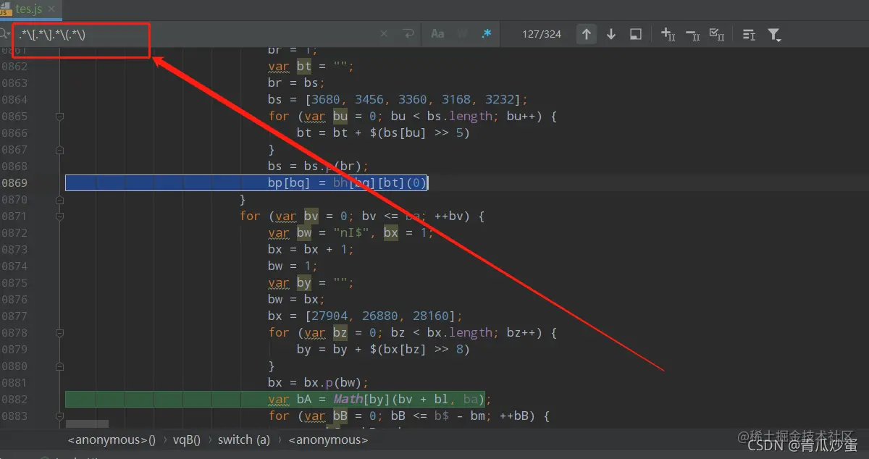The image size is (869, 459).
Task: Click line bs = bs.p(br);
Action: click(318, 166)
